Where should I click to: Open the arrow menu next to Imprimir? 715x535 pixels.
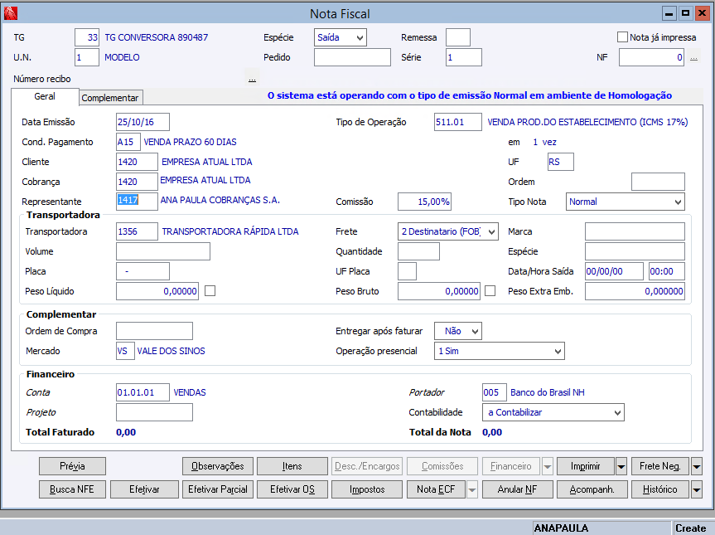pos(621,467)
